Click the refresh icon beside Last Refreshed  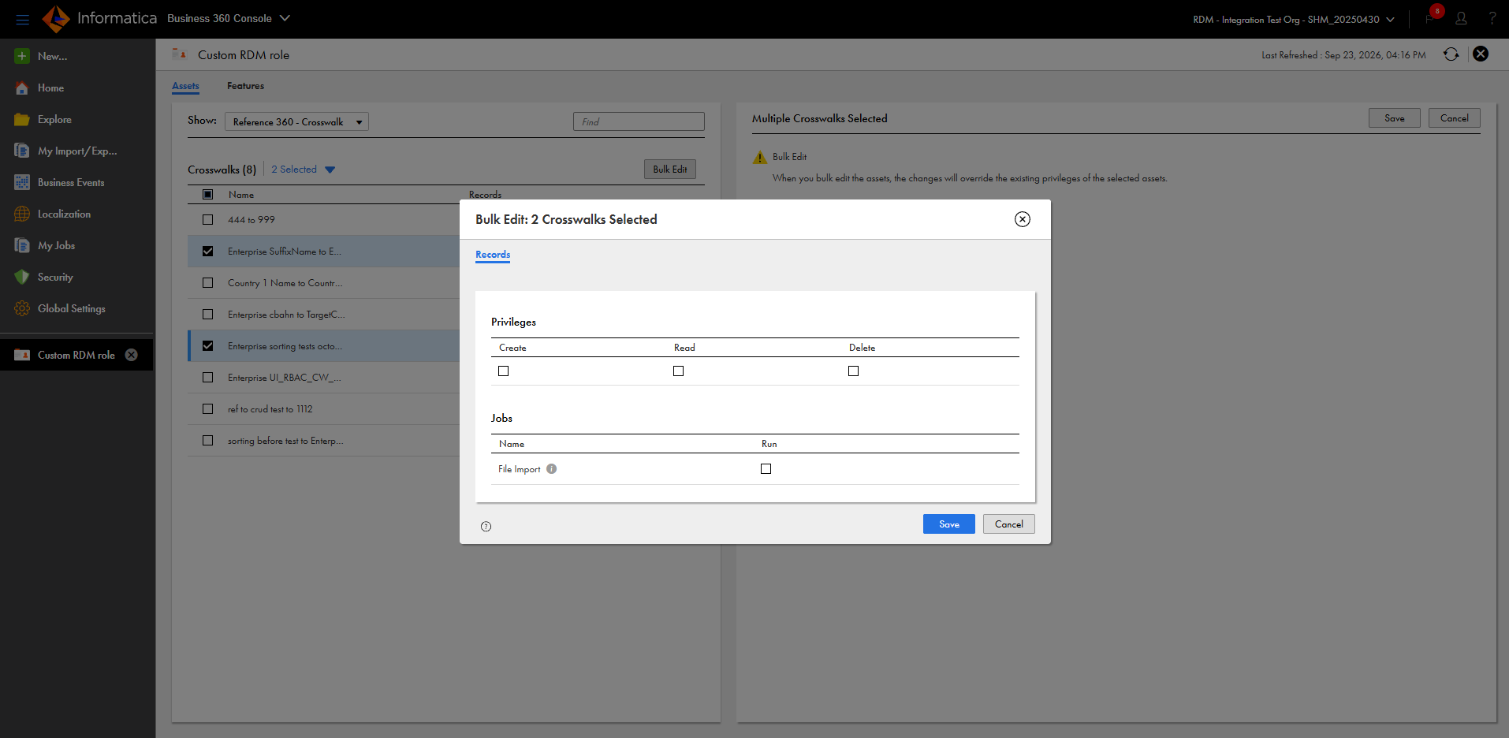click(1451, 54)
